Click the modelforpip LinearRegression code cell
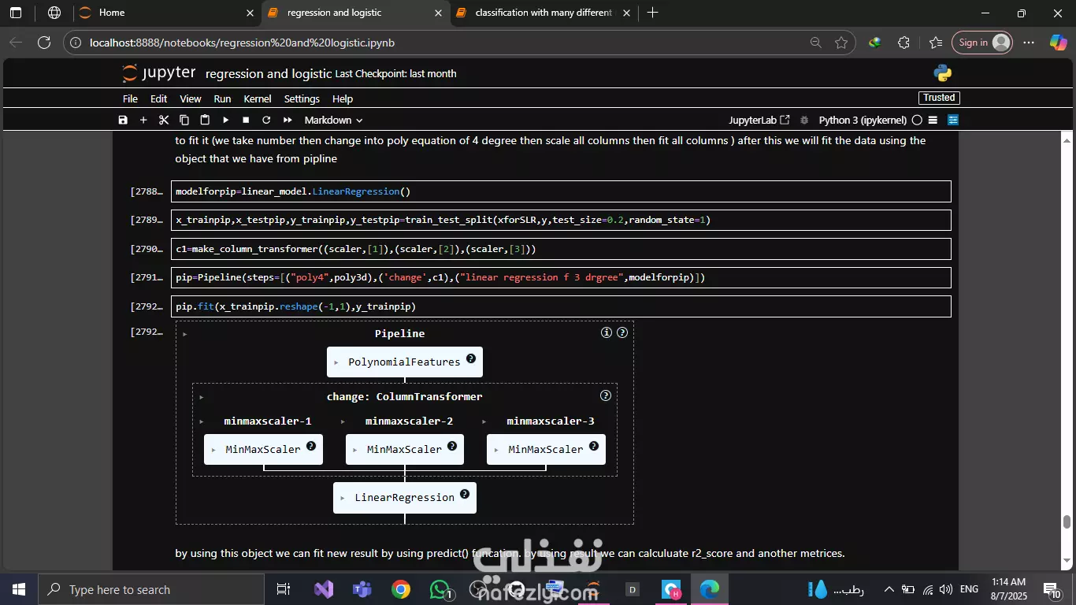 561,191
